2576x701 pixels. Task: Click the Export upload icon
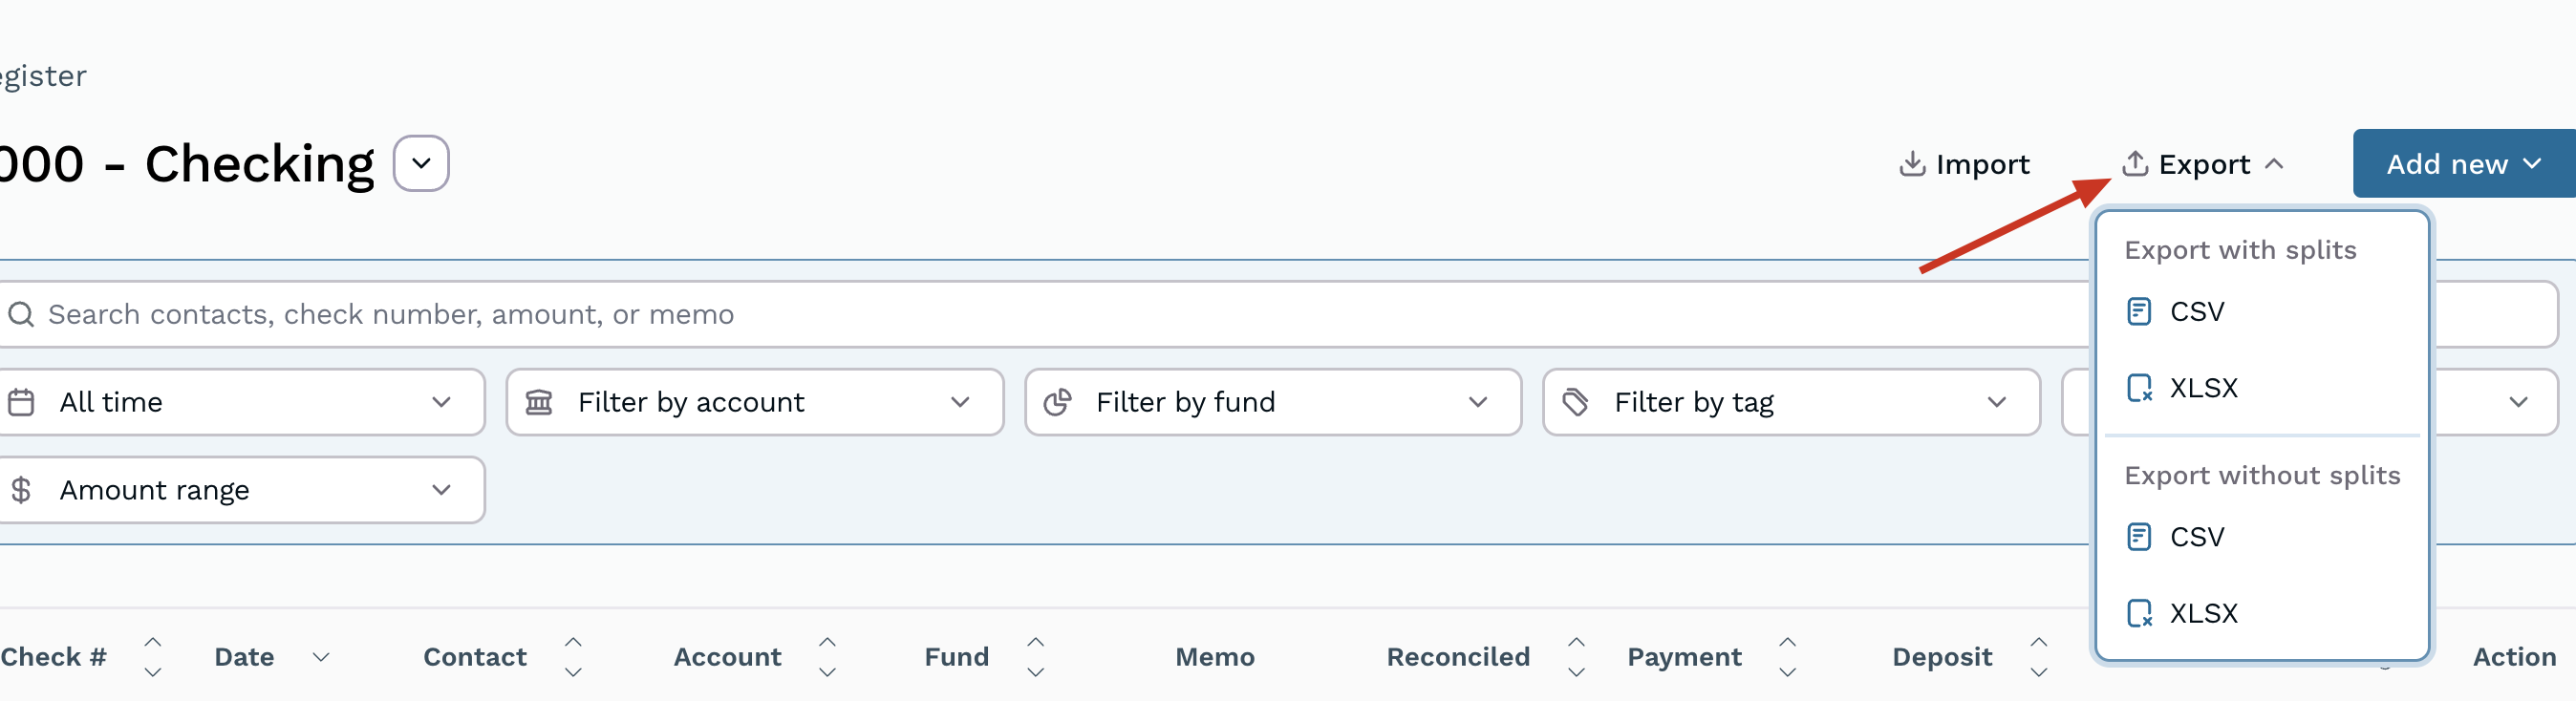point(2134,164)
